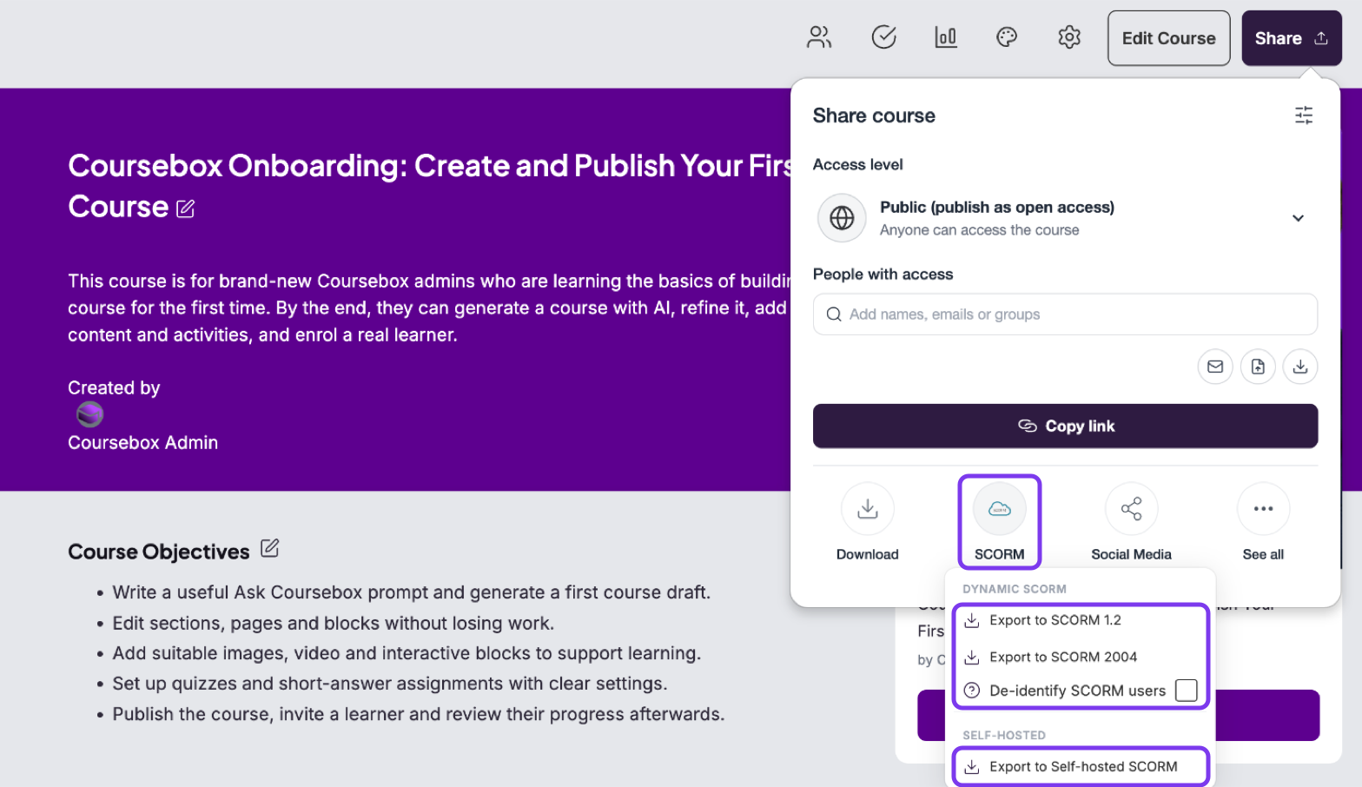Click the Coursebox Admin avatar
1362x787 pixels.
tap(90, 415)
